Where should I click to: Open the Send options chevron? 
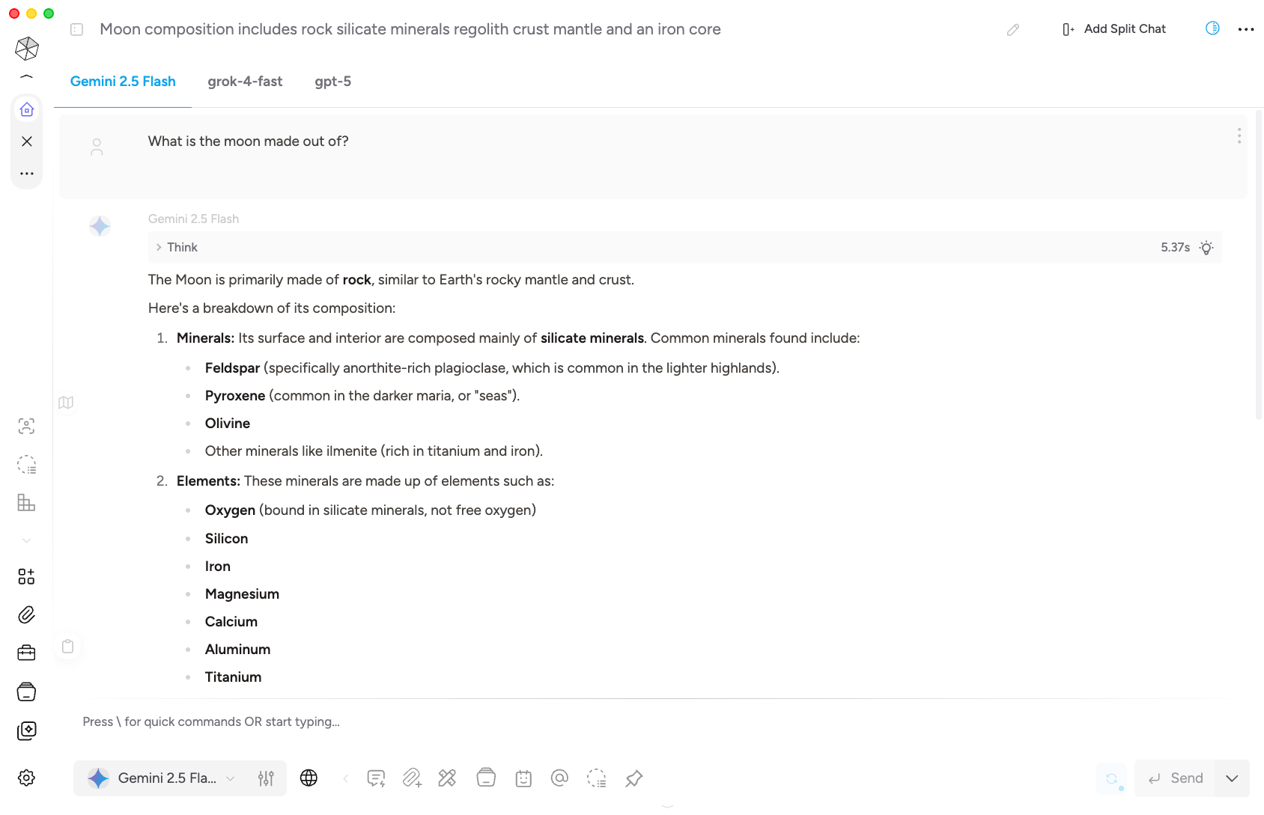[1232, 778]
